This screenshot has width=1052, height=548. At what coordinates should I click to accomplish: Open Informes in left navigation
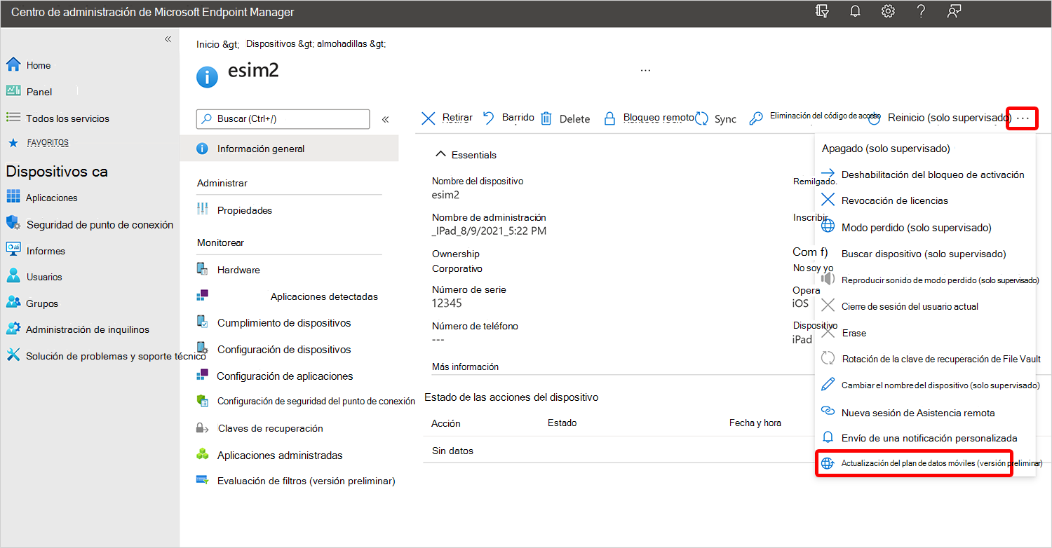pos(46,251)
